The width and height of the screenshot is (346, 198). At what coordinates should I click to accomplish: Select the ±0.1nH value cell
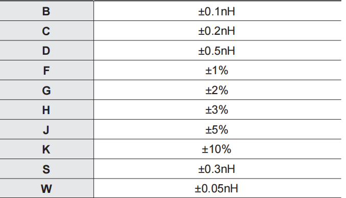(x=217, y=11)
